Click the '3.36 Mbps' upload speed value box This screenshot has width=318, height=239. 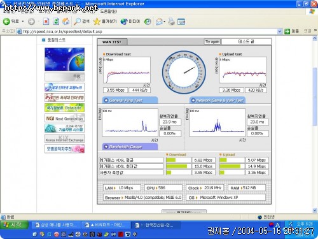click(x=232, y=91)
